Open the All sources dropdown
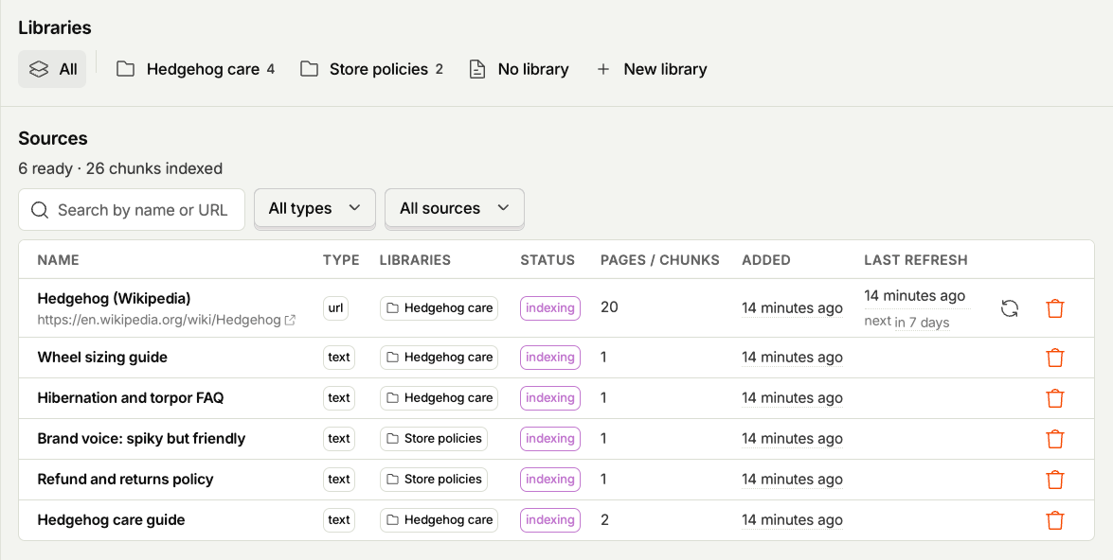 (455, 208)
